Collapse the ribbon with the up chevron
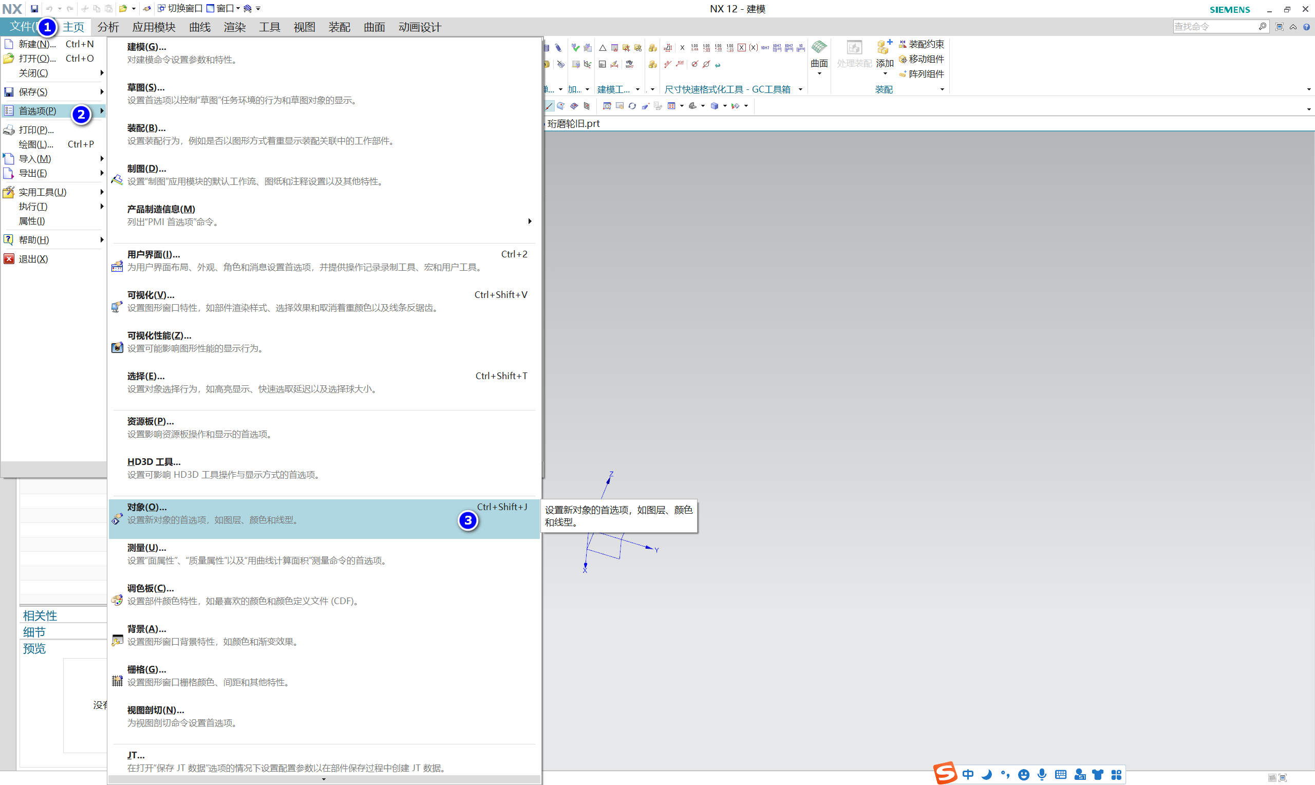 [x=1293, y=27]
